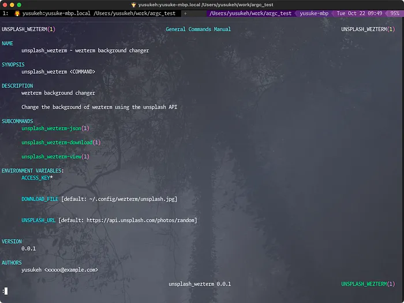This screenshot has width=404, height=303.
Task: Click title bar icon beside yusukeh
Action: 133,5
